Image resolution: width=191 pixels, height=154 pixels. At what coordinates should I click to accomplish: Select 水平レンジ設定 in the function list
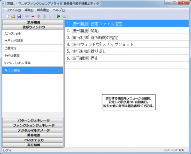click(x=33, y=41)
